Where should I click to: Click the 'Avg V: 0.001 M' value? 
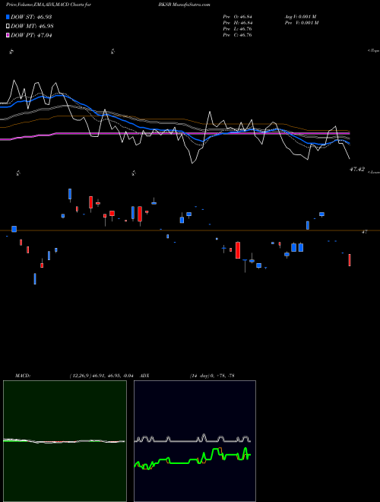(x=301, y=17)
